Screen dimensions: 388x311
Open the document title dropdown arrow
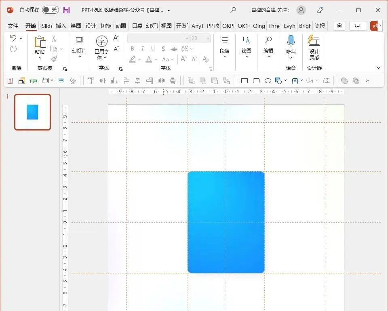tap(169, 11)
